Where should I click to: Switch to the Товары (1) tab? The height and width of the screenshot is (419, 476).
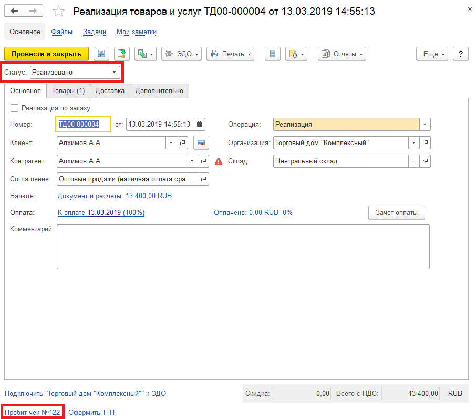[68, 91]
